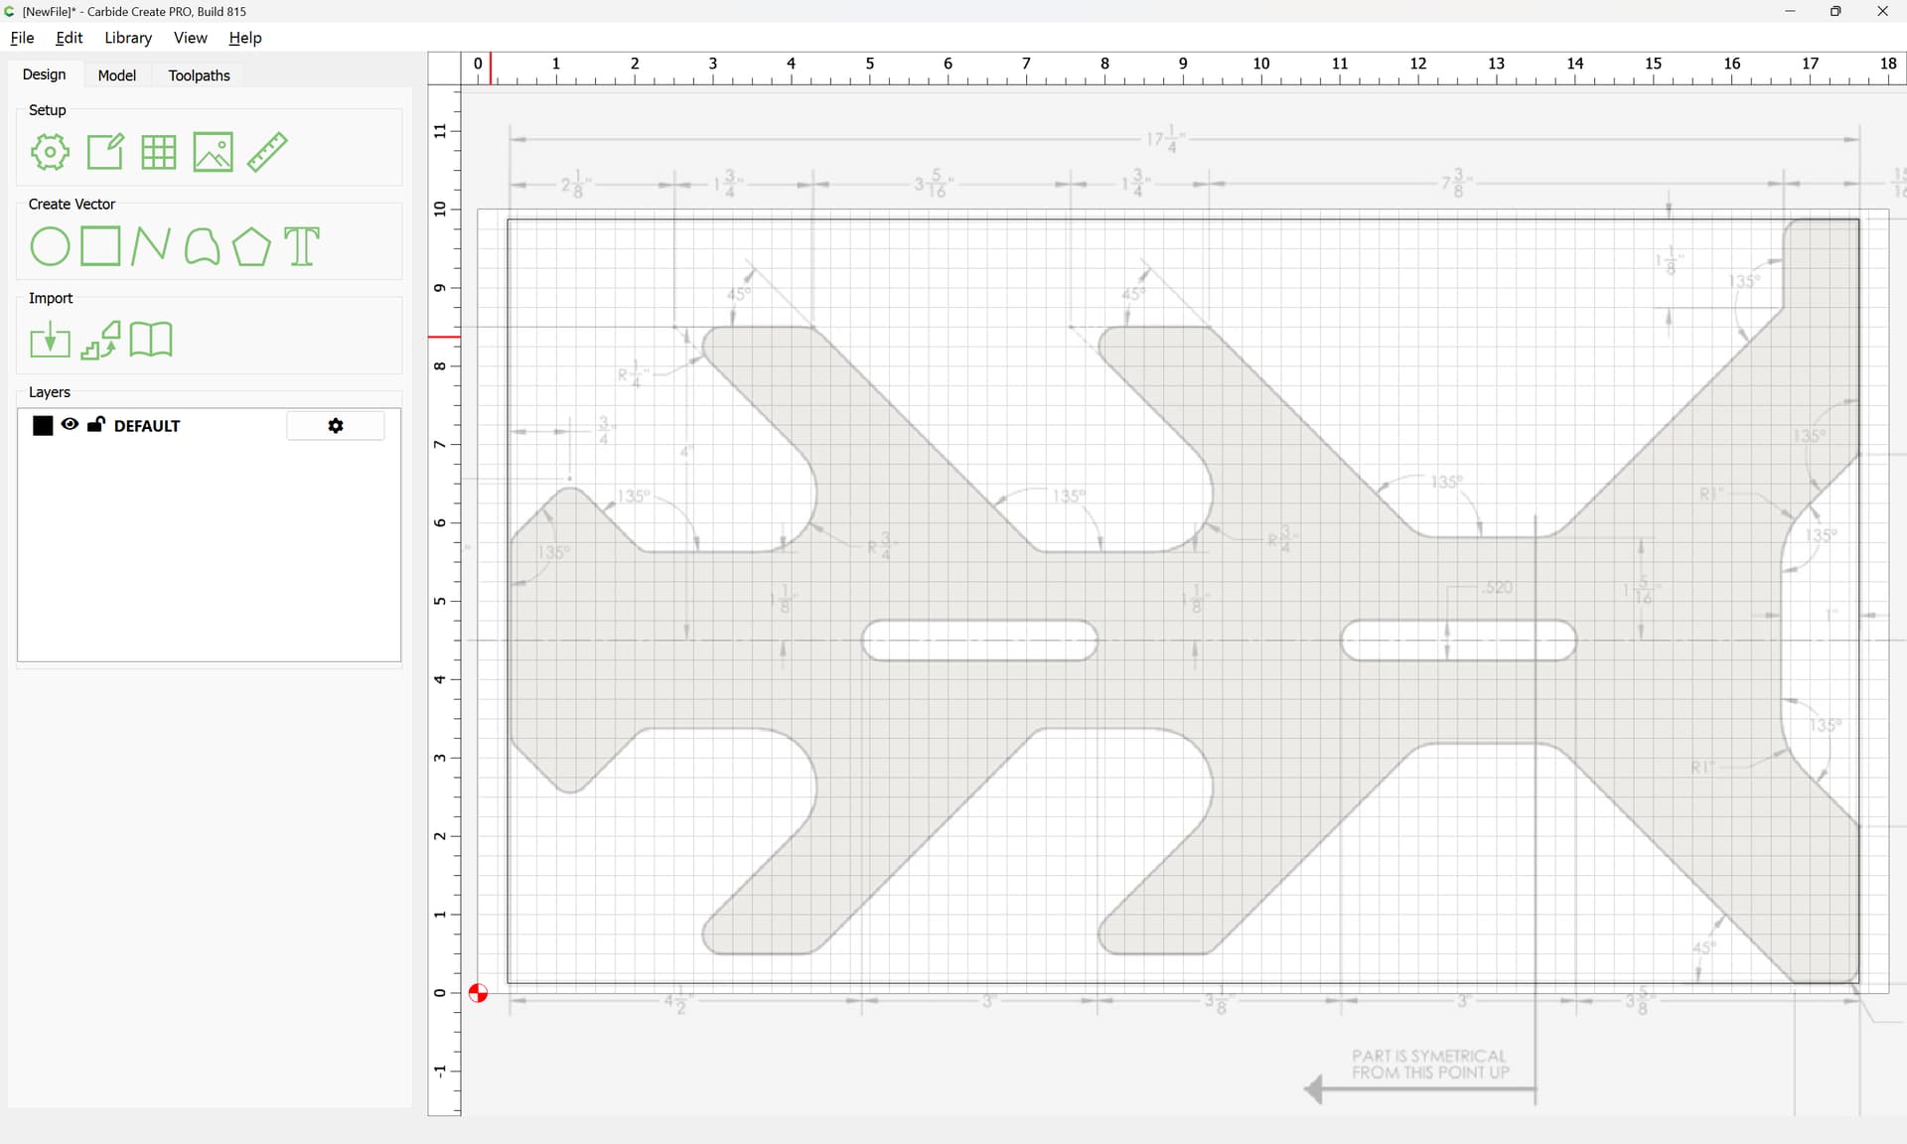Image resolution: width=1907 pixels, height=1144 pixels.
Task: Click the 'PART IS SYMETRICAL' note text
Action: (1429, 1056)
